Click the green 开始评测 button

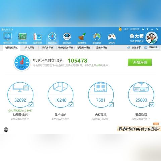[x=140, y=62]
